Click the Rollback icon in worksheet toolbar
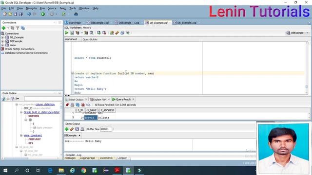The image size is (312, 175). 104,33
